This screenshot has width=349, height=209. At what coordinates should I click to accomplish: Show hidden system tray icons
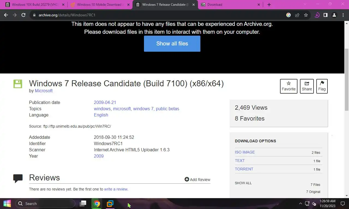pyautogui.click(x=300, y=204)
